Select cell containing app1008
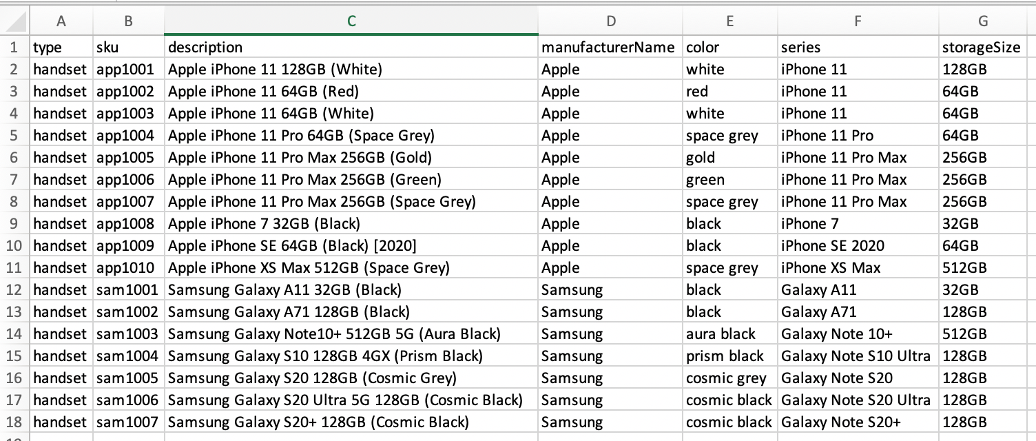Image resolution: width=1036 pixels, height=441 pixels. point(129,223)
